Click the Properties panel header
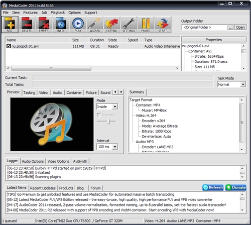 [214, 40]
